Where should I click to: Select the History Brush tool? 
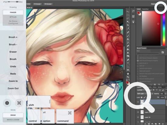click(128, 42)
